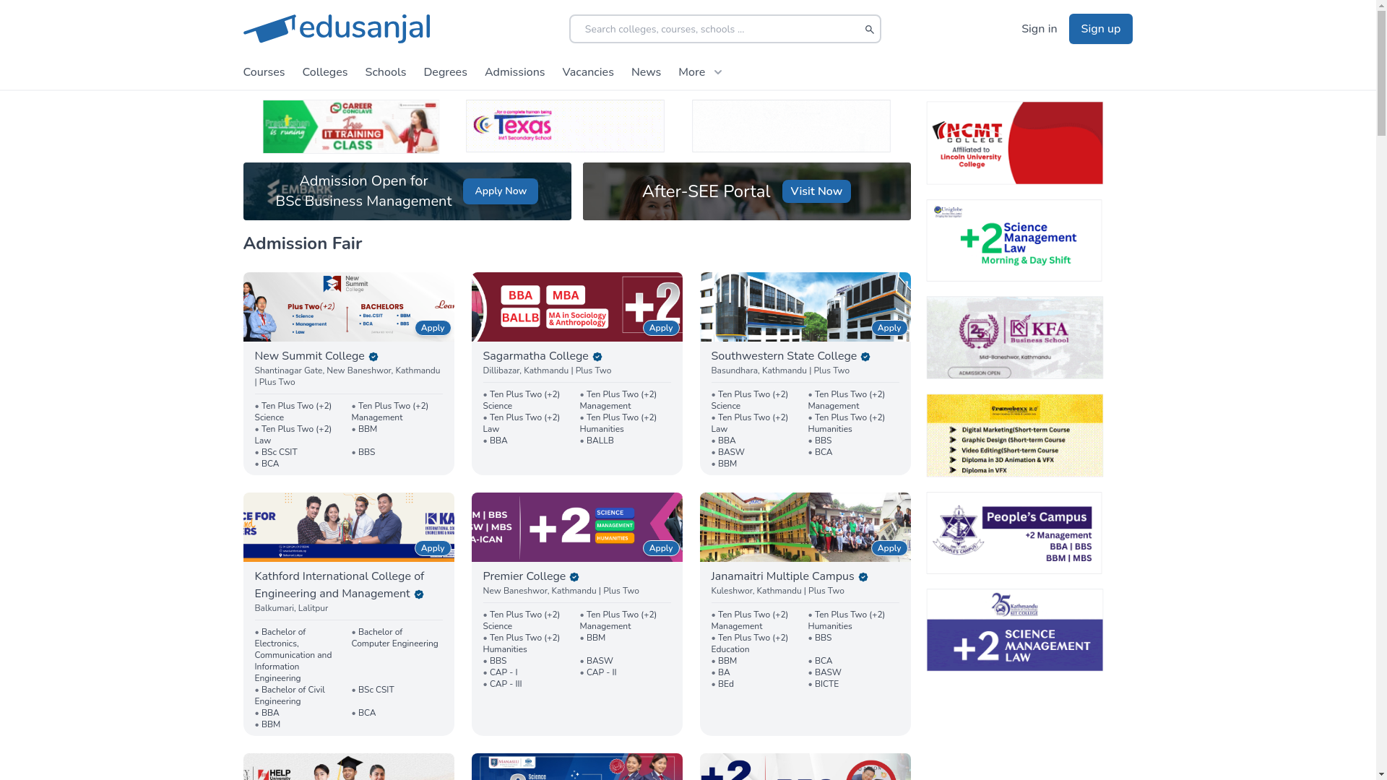Click Bachelor of Civil Engineering under Kathford
Image resolution: width=1387 pixels, height=780 pixels.
click(x=290, y=695)
